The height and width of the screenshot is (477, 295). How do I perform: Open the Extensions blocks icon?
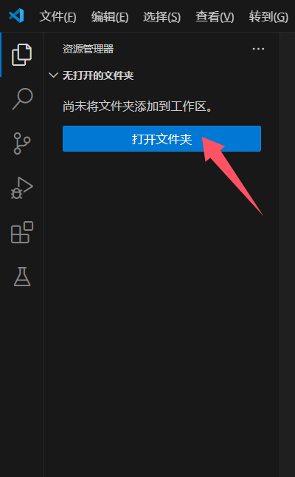click(x=22, y=232)
